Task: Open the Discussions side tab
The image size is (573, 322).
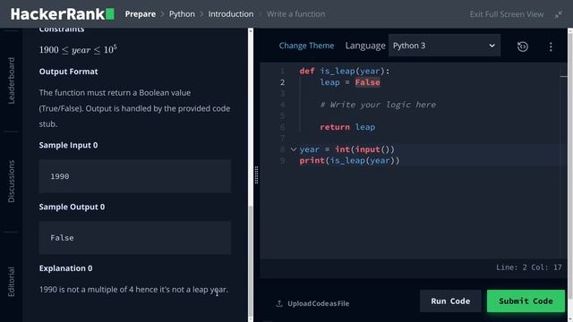Action: 12,181
